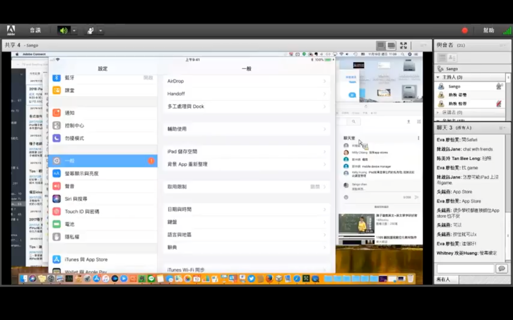513x320 pixels.
Task: Open 電池 Battery settings
Action: point(103,224)
